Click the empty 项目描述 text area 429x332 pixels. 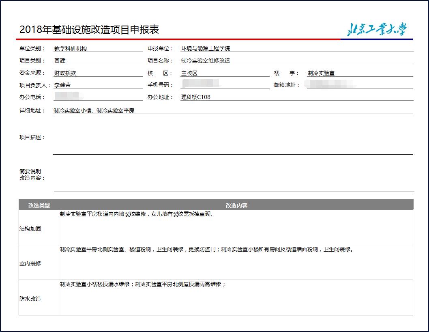point(233,138)
